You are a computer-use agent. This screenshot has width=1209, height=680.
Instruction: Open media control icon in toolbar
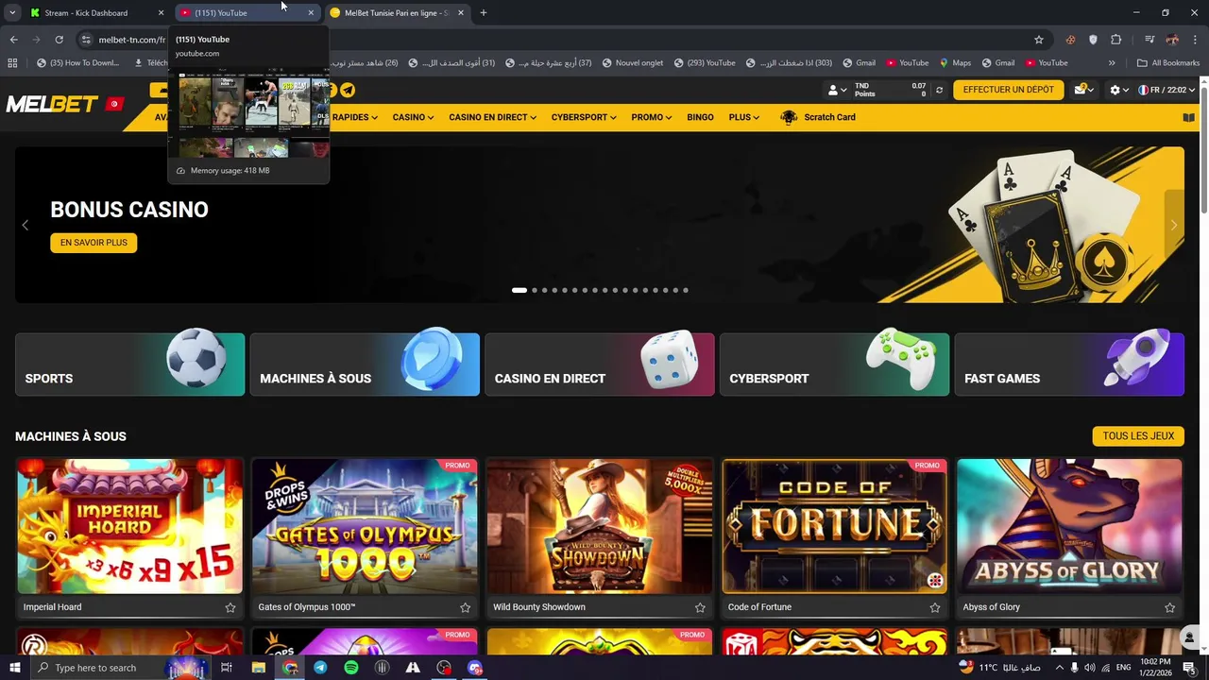point(1149,40)
